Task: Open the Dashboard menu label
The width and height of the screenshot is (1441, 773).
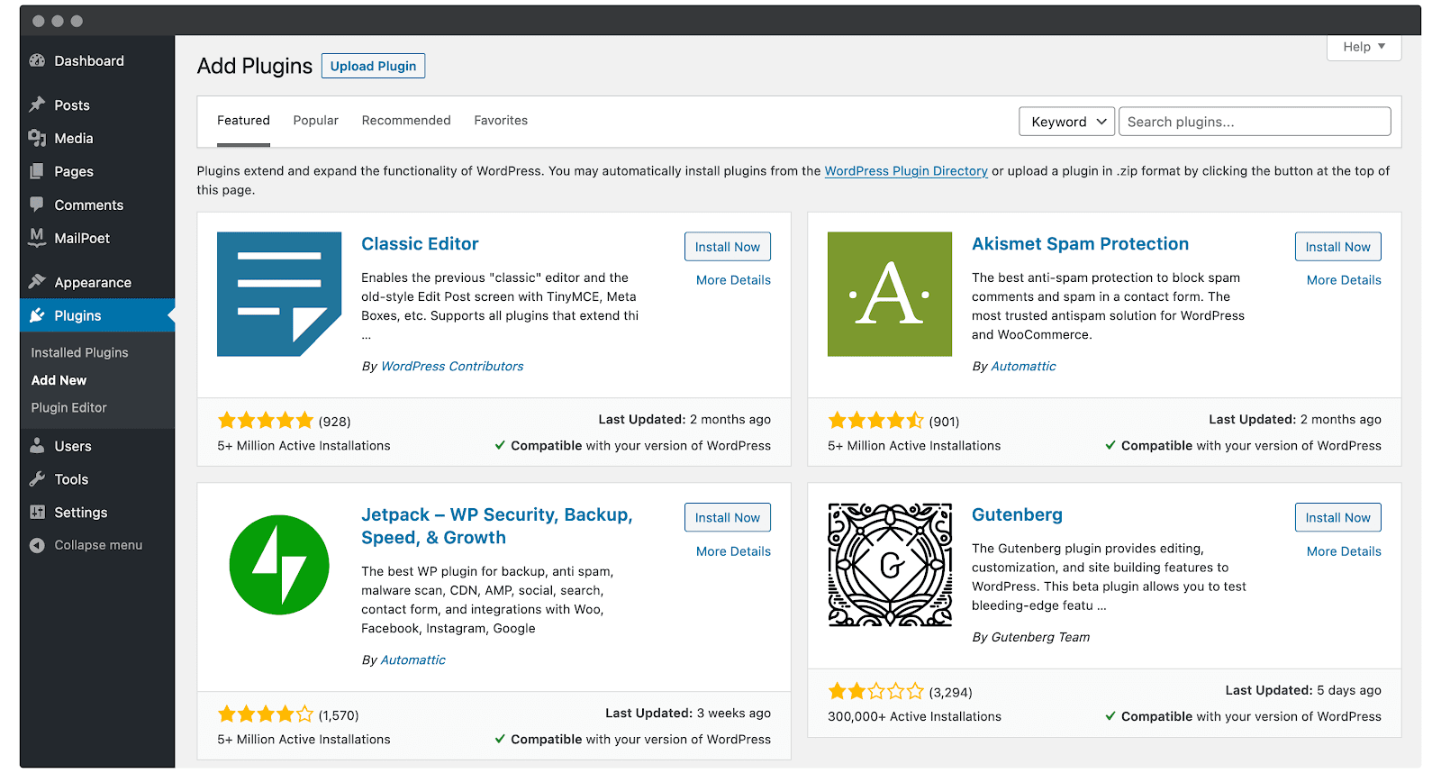Action: [x=89, y=60]
